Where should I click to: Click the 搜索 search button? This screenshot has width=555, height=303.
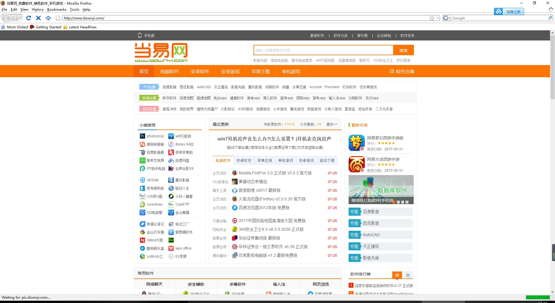[404, 50]
